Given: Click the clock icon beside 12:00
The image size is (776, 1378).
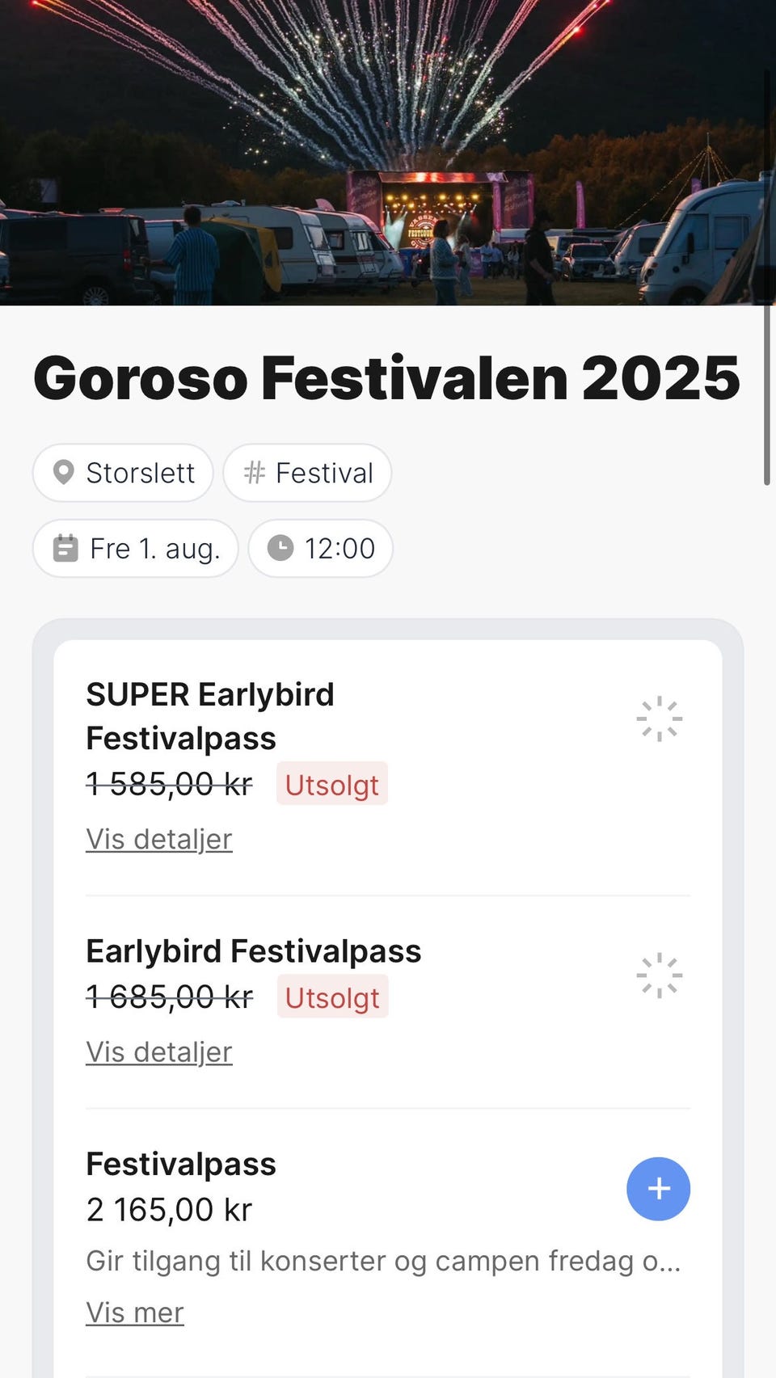Looking at the screenshot, I should click(x=280, y=548).
